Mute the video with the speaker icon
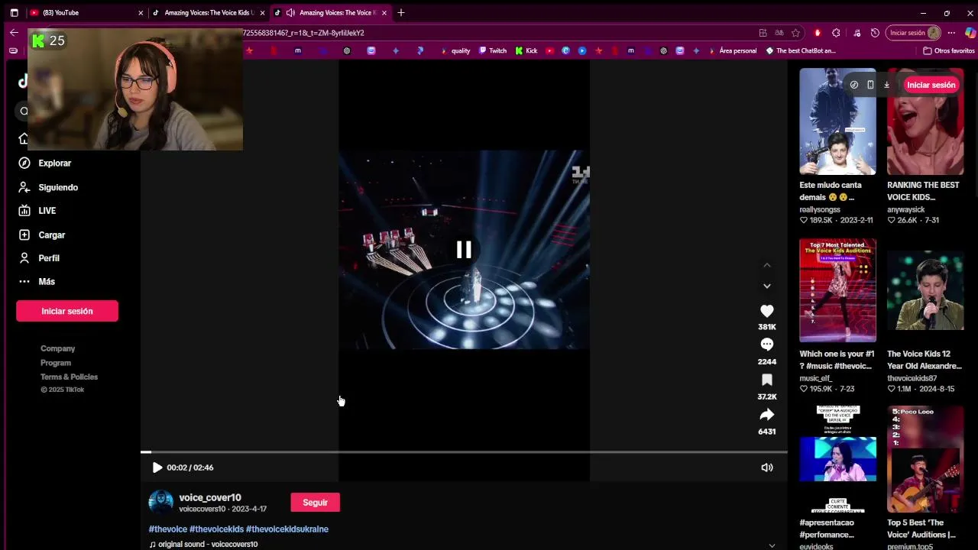This screenshot has height=550, width=978. coord(767,467)
